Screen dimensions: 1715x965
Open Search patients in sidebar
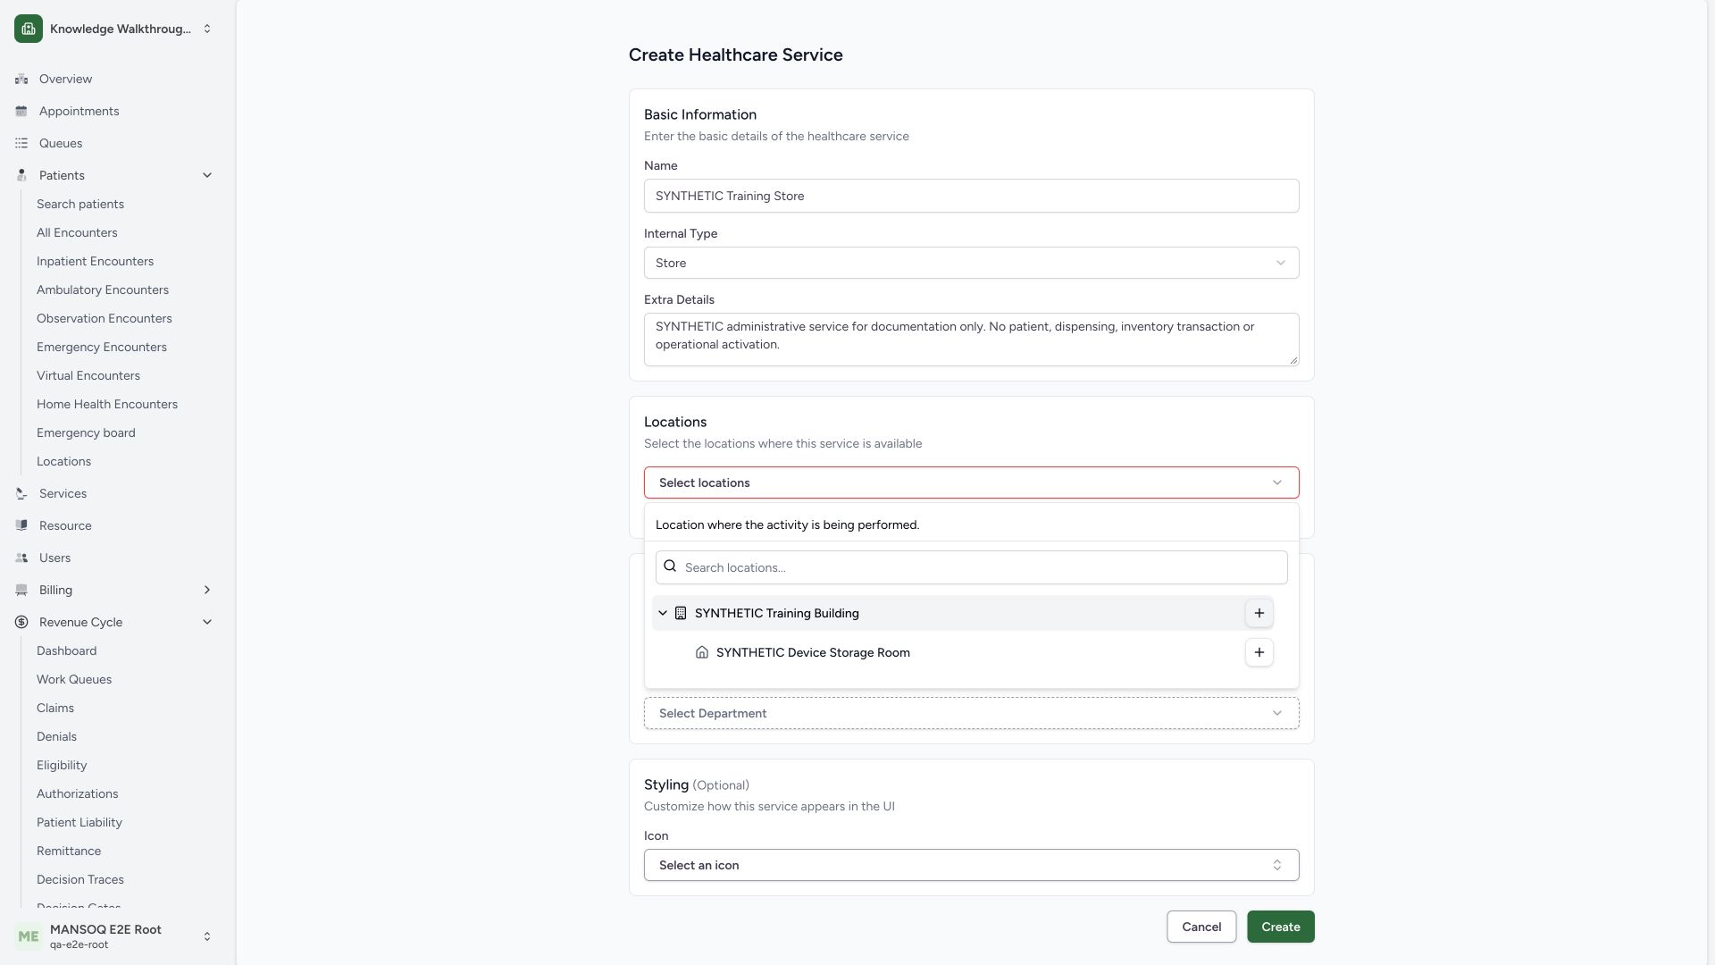80,204
